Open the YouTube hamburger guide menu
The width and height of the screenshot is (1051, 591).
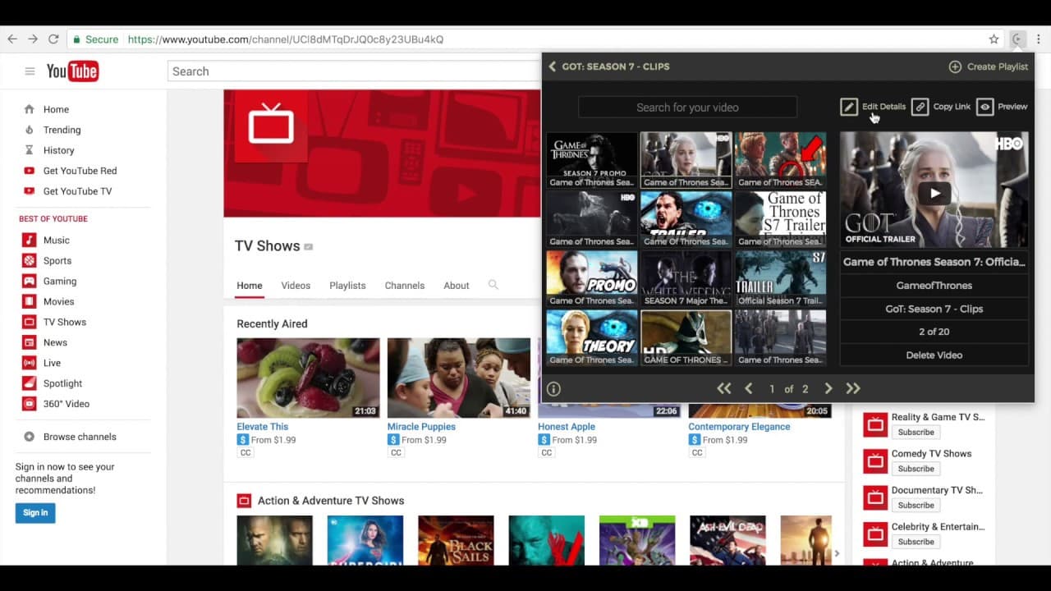[30, 71]
